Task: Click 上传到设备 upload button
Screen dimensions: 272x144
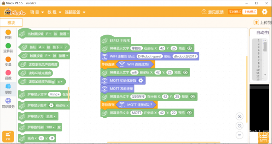Action: [x=263, y=22]
